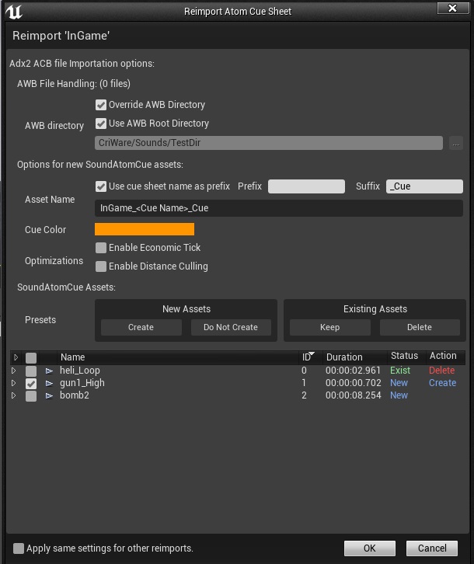Click the AWB directory path field

[x=269, y=143]
